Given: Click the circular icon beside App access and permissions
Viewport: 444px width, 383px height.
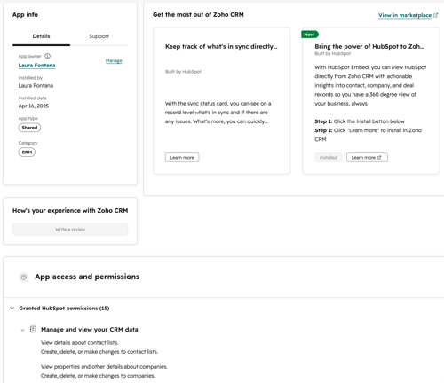Looking at the screenshot, I should 24,277.
